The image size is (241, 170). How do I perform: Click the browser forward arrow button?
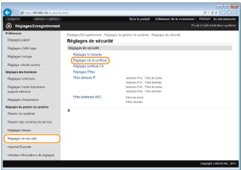15,13
